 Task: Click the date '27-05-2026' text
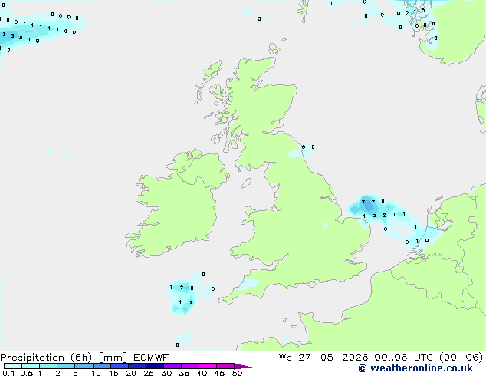(333, 358)
